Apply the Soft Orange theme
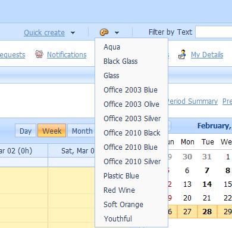Viewport: 232px width, 228px height. pyautogui.click(x=131, y=205)
